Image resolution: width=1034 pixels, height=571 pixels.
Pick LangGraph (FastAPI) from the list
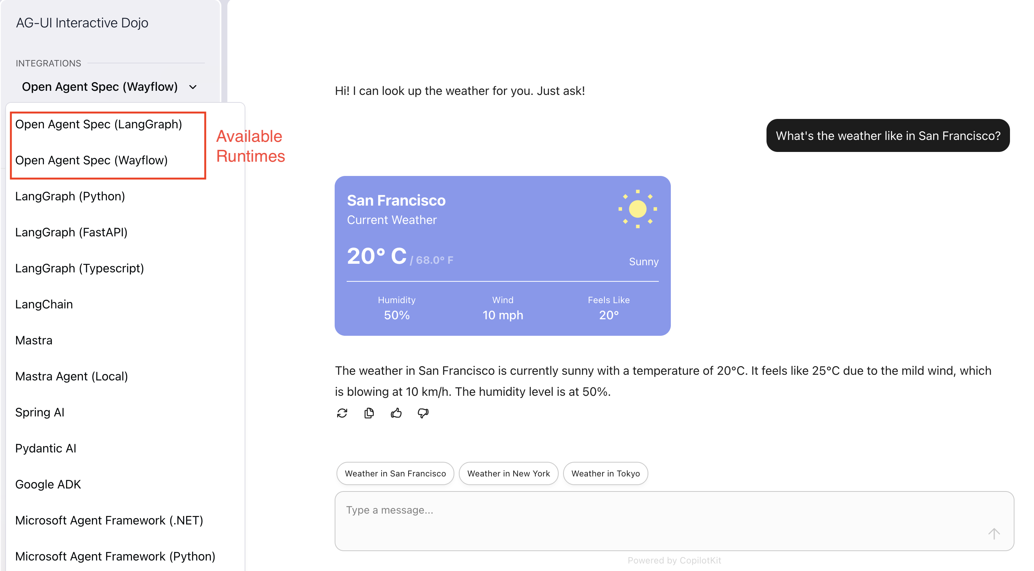(71, 232)
